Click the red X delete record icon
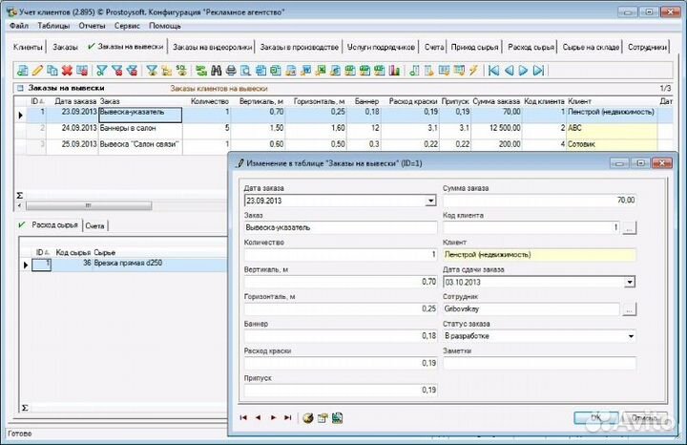687x445 pixels. tap(68, 71)
